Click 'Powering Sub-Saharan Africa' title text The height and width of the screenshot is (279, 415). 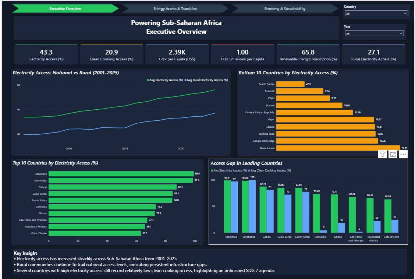pos(176,23)
